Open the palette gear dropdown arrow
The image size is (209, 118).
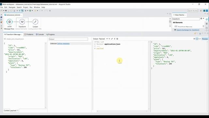click(x=203, y=18)
